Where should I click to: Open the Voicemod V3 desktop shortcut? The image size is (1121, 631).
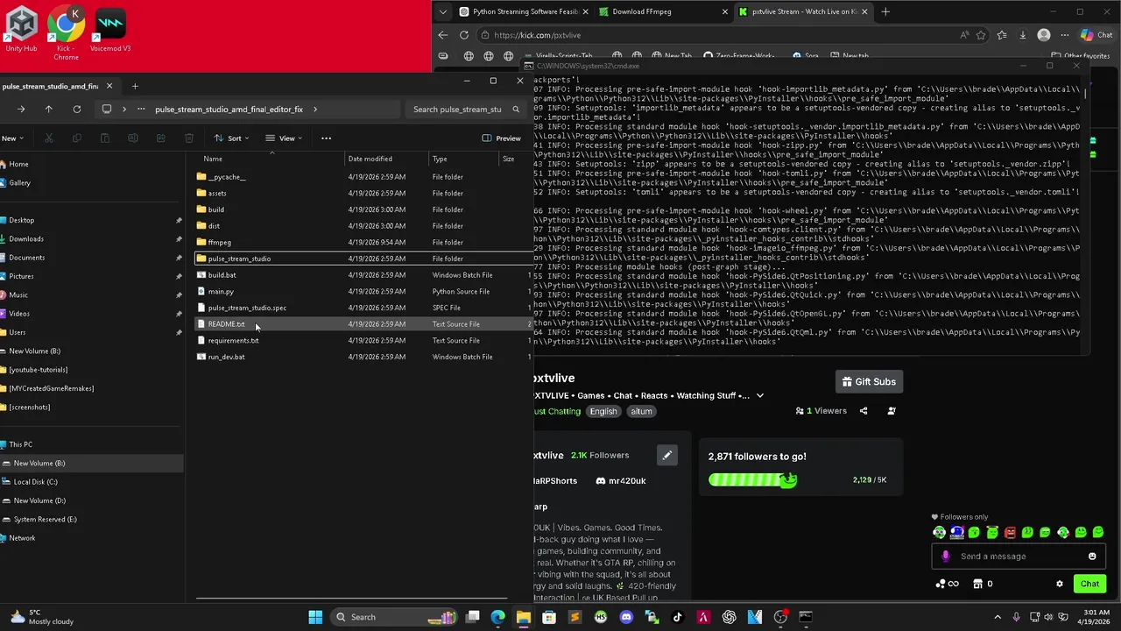[x=110, y=29]
